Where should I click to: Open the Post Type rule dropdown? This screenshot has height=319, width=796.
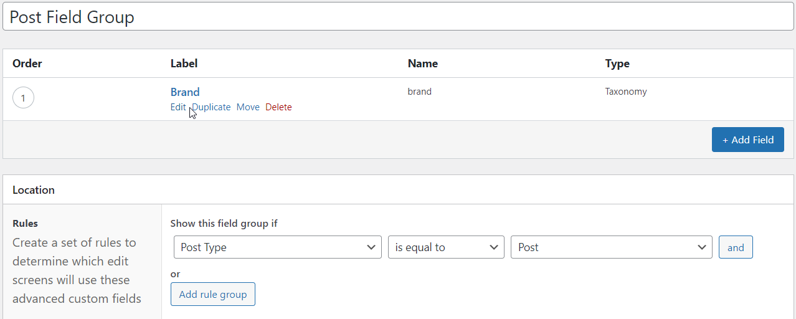[277, 247]
